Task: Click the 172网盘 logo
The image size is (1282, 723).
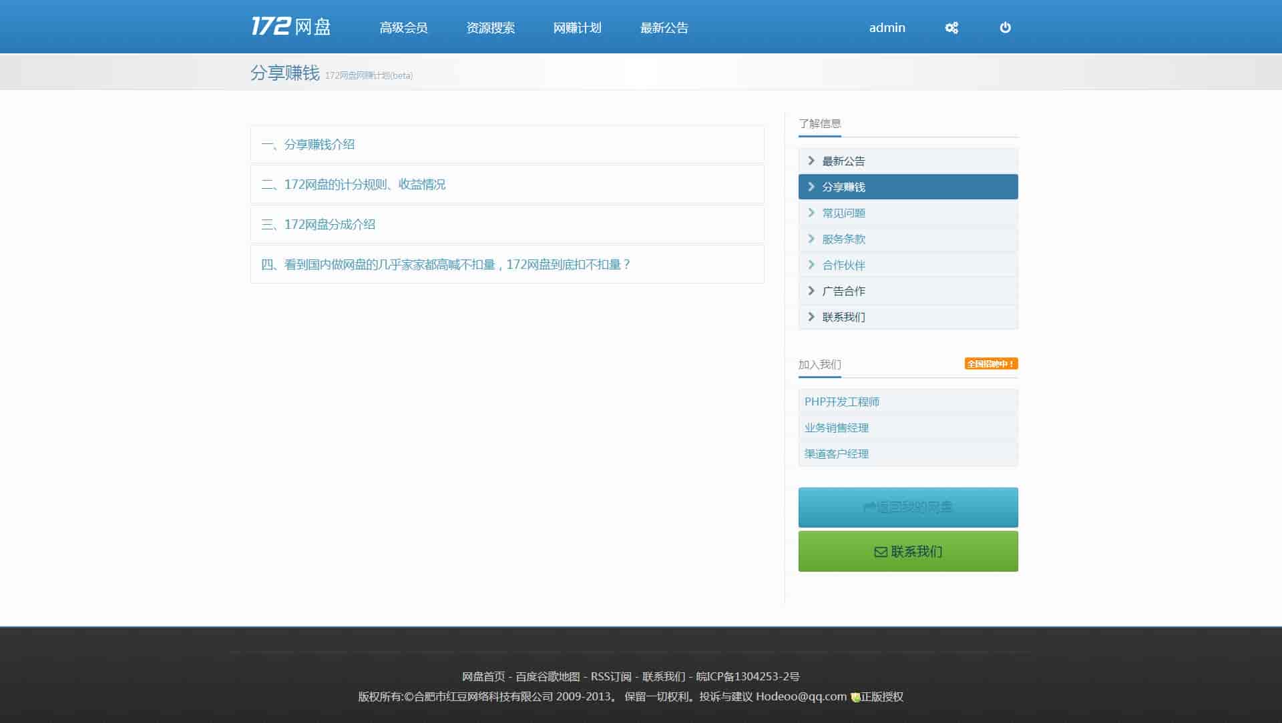Action: [x=291, y=27]
